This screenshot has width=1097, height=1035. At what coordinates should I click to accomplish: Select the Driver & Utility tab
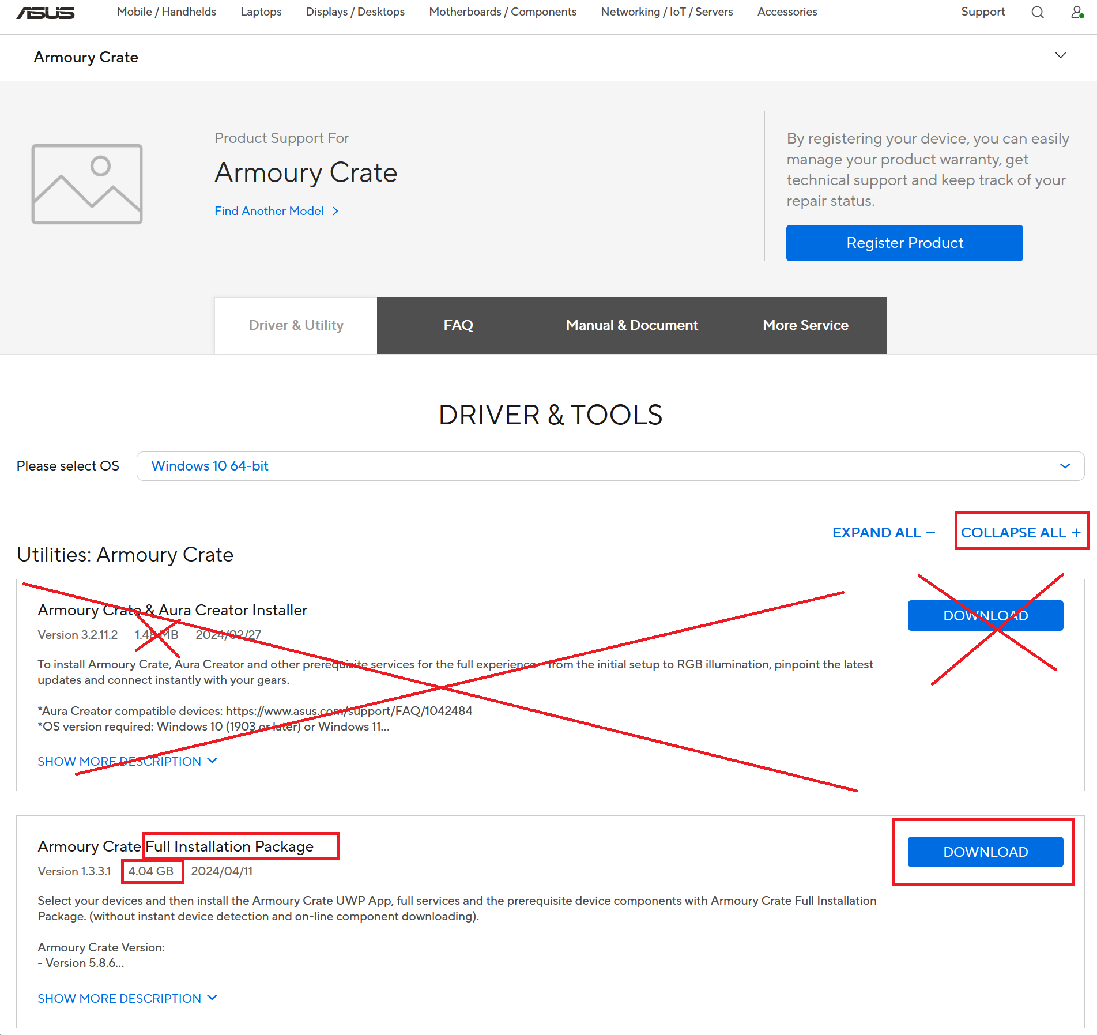(296, 325)
